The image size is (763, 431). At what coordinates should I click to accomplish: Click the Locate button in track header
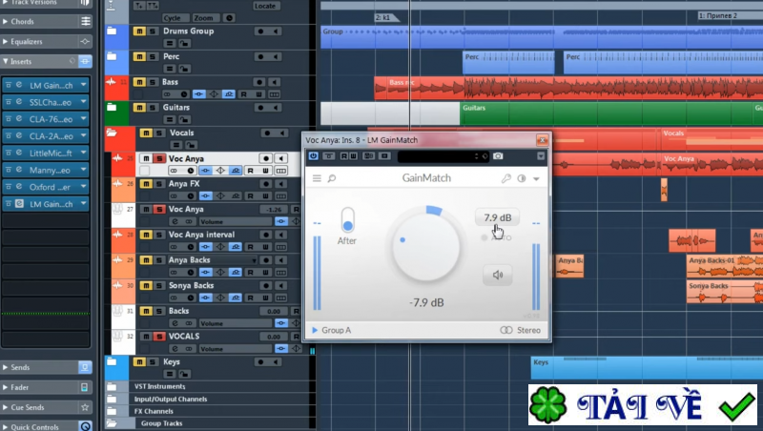pos(267,6)
